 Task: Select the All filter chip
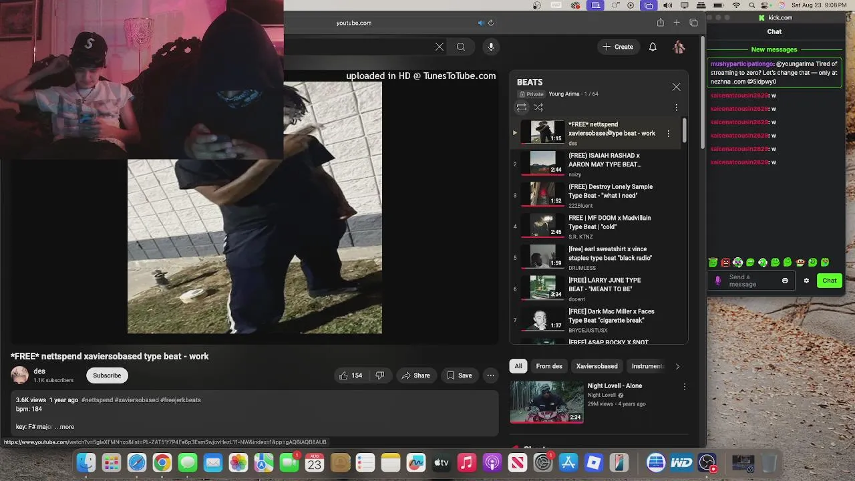[518, 366]
